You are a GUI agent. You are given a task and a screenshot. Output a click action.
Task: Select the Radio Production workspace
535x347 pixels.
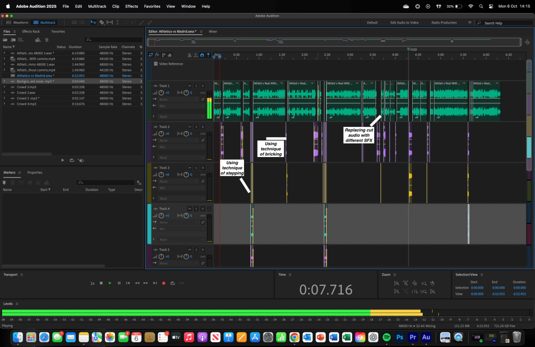[444, 22]
